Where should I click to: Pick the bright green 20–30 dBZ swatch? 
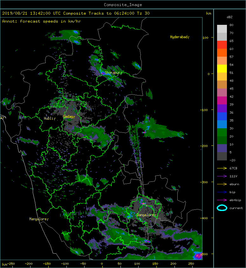pyautogui.click(x=222, y=132)
